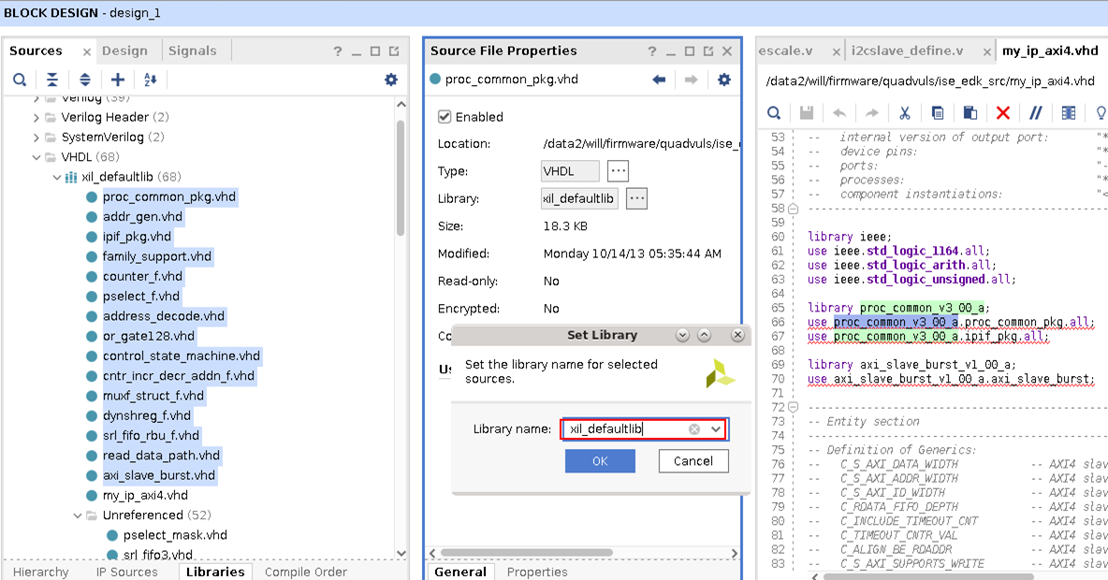
Task: Open Source File Properties settings gear
Action: 724,80
